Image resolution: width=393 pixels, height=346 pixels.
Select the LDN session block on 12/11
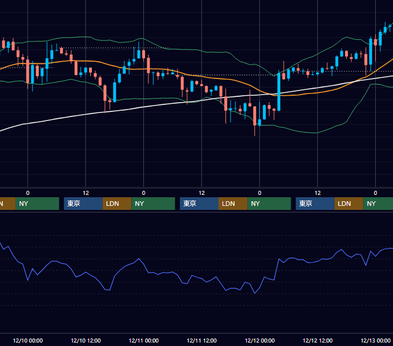(233, 204)
